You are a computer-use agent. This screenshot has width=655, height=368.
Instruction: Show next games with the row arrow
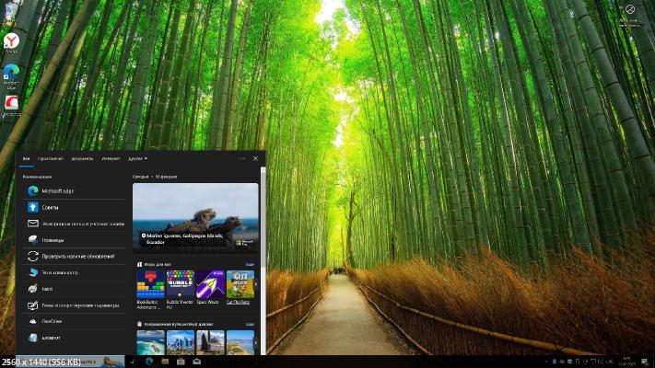pyautogui.click(x=256, y=284)
